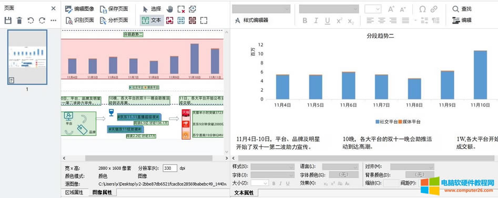Select the hand pan tool
Viewport: 498px width, 198px height.
click(x=170, y=9)
